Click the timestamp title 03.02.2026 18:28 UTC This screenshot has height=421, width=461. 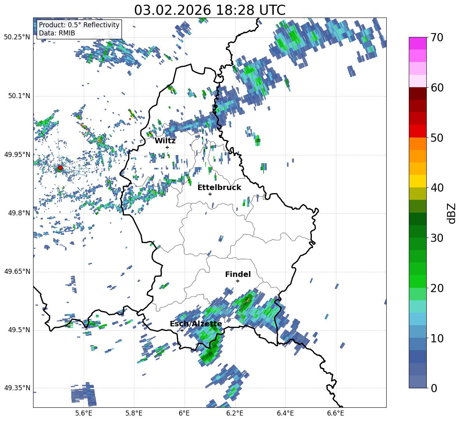click(x=210, y=10)
